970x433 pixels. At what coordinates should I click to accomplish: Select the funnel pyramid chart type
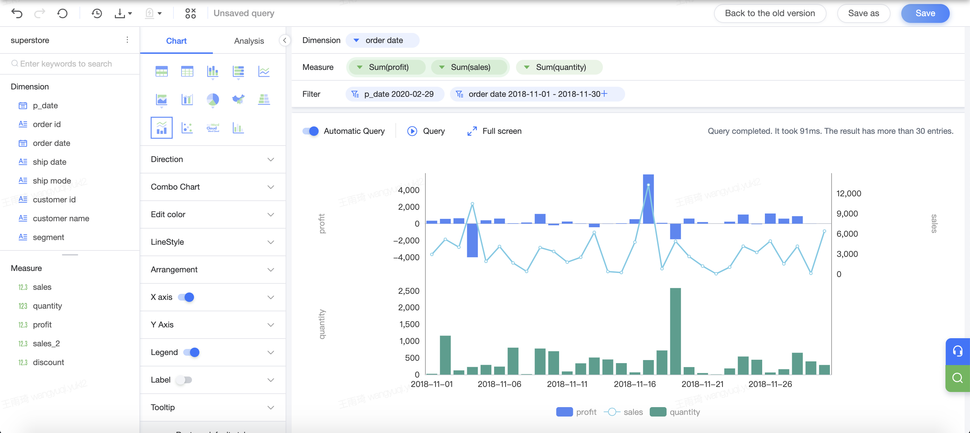(264, 100)
